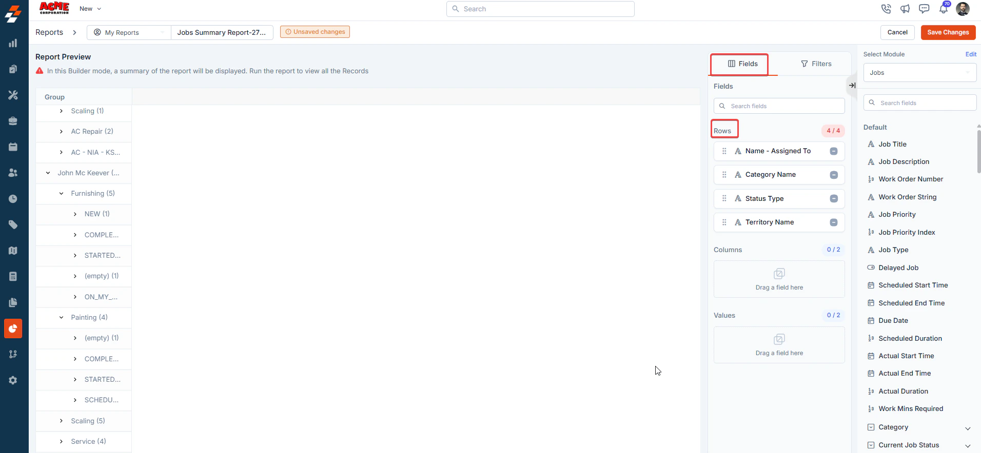
Task: Open the settings gear sidebar icon
Action: pyautogui.click(x=13, y=380)
